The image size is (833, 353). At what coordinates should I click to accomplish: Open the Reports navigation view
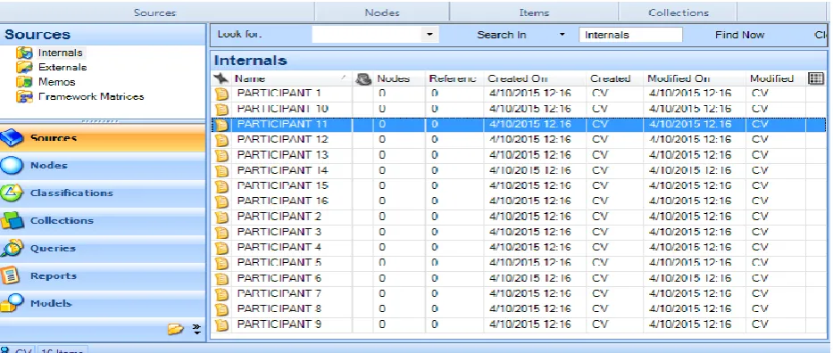[x=103, y=275]
